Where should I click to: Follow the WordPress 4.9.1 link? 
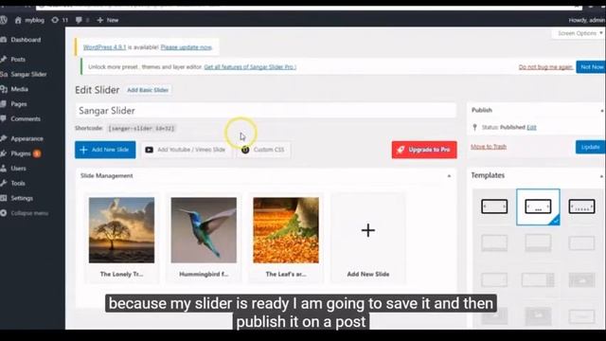[105, 47]
